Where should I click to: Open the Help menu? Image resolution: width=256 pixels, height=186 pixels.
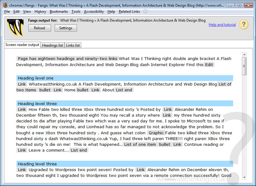click(111, 12)
